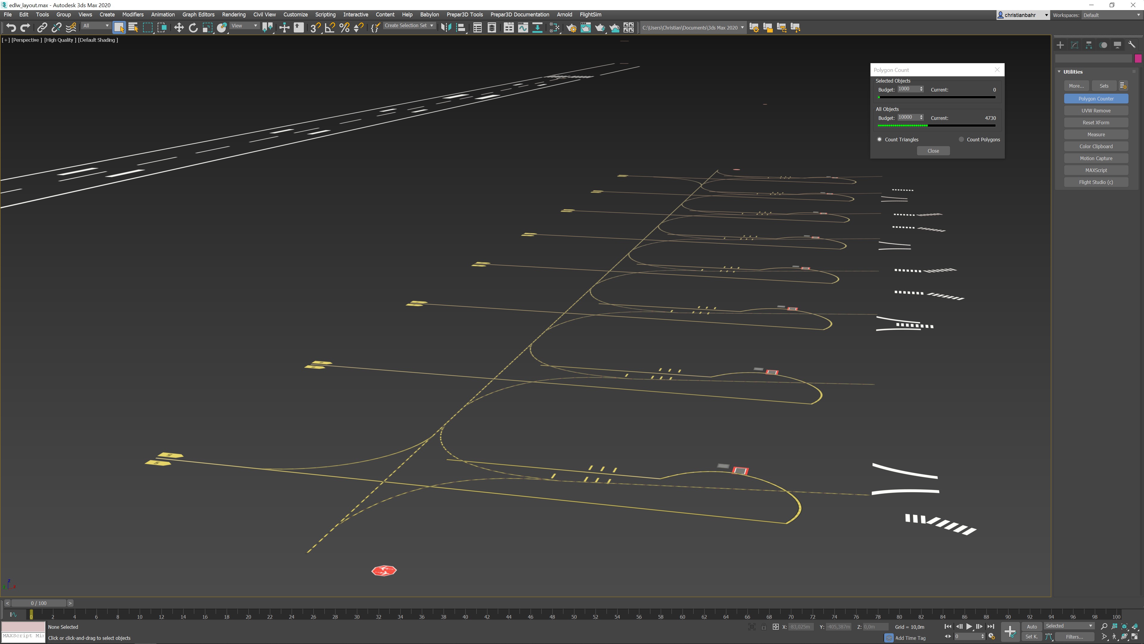Select the Count Triangles radio button
The width and height of the screenshot is (1144, 644).
pyautogui.click(x=879, y=140)
